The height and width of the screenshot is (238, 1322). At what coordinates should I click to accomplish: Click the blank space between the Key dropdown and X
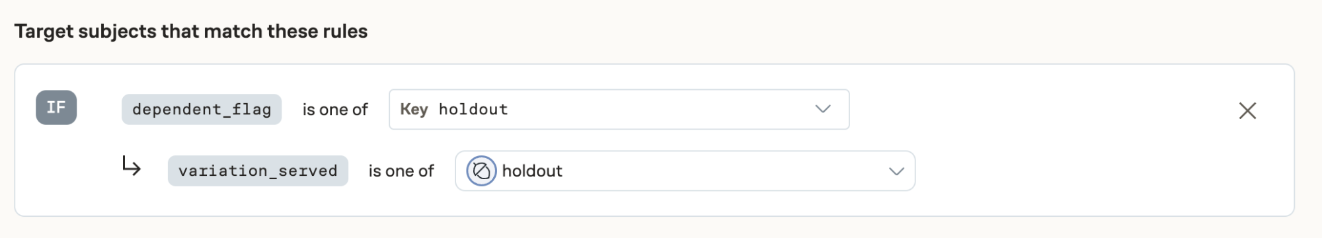click(1041, 110)
